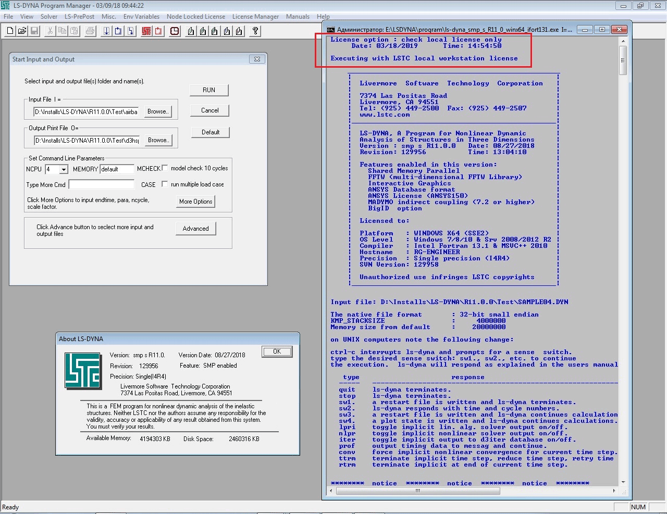Open the Help question mark icon

(x=255, y=31)
